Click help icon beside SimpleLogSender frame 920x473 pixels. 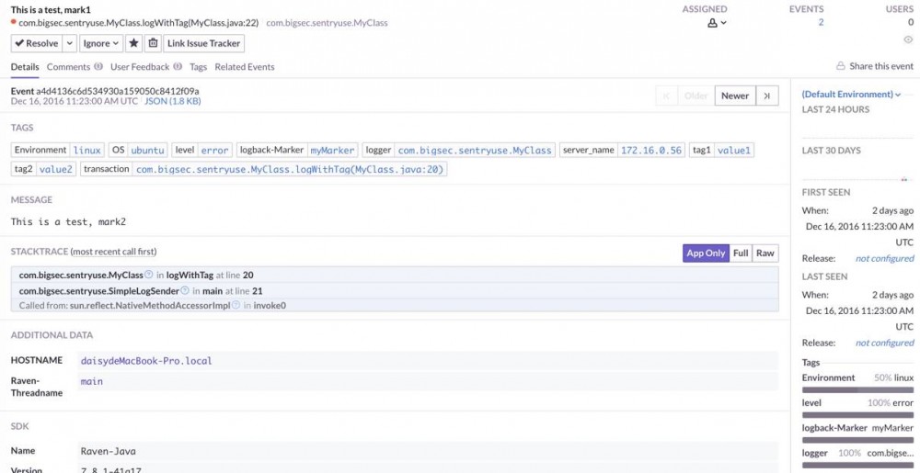[185, 290]
